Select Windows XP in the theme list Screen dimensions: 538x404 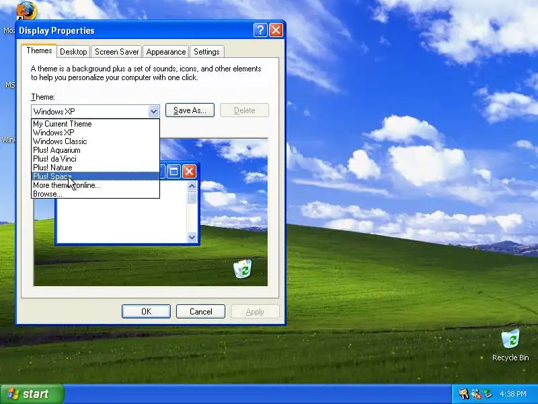coord(95,133)
